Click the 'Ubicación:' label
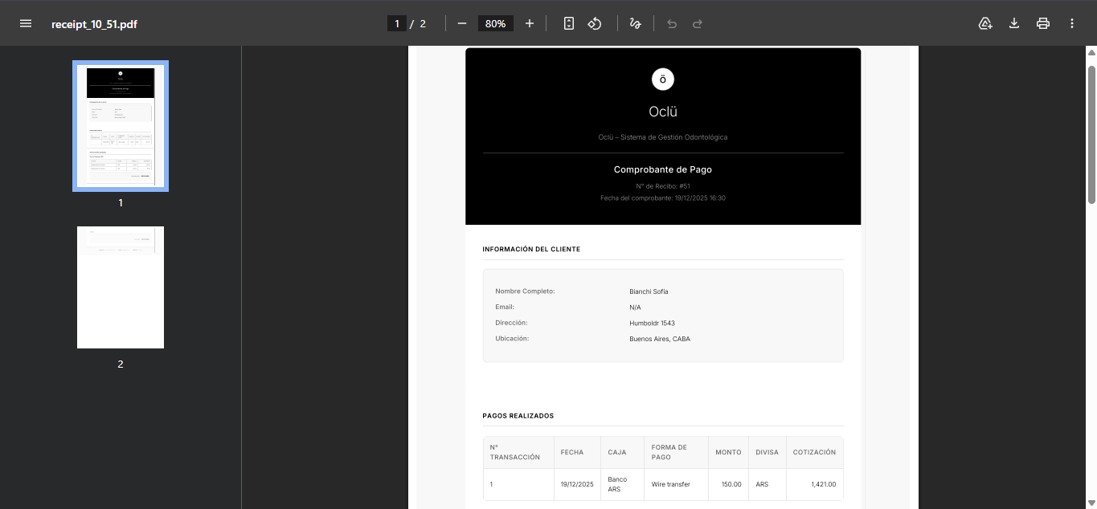This screenshot has height=509, width=1097. (x=512, y=339)
